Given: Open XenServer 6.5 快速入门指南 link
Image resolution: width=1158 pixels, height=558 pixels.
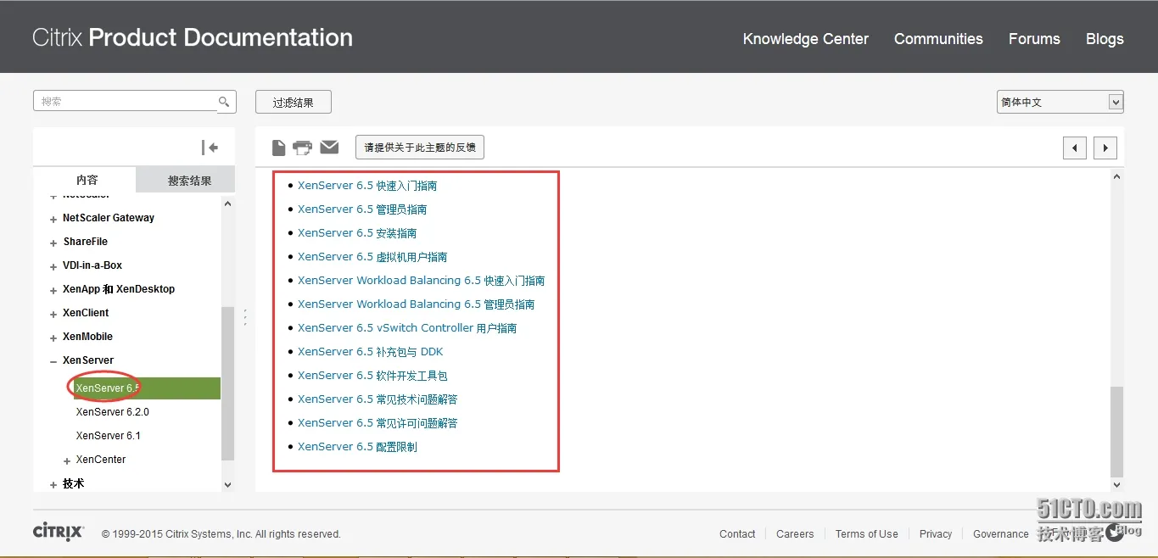Looking at the screenshot, I should tap(367, 186).
